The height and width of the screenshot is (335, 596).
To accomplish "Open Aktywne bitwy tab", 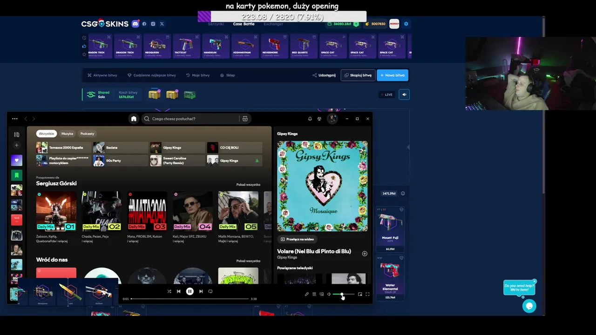I will point(102,75).
